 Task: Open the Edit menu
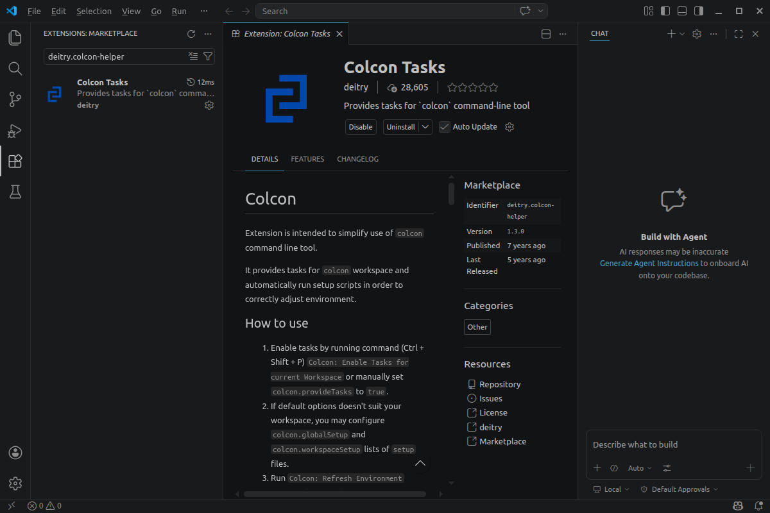(x=58, y=11)
